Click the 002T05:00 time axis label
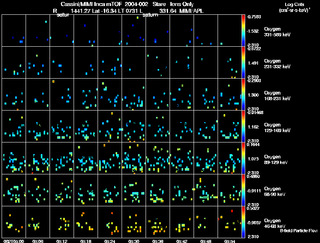 (x=14, y=241)
